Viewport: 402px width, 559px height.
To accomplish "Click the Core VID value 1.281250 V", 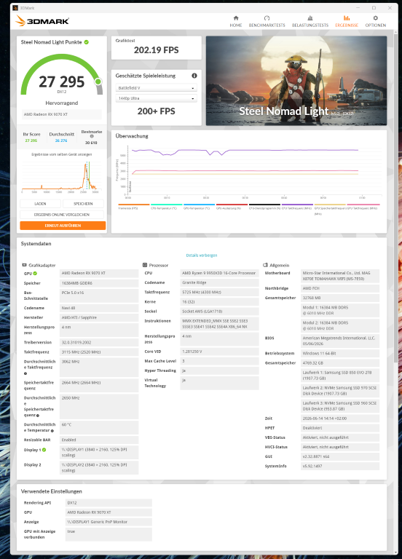I will click(x=219, y=352).
